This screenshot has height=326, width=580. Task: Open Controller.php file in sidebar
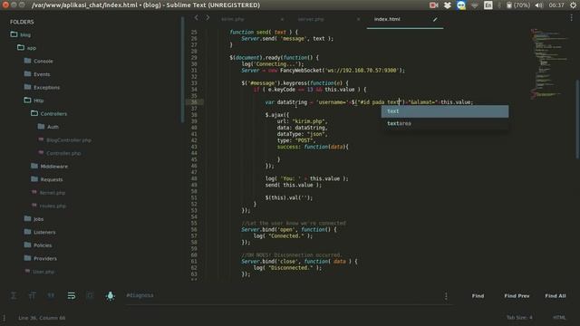tap(60, 153)
